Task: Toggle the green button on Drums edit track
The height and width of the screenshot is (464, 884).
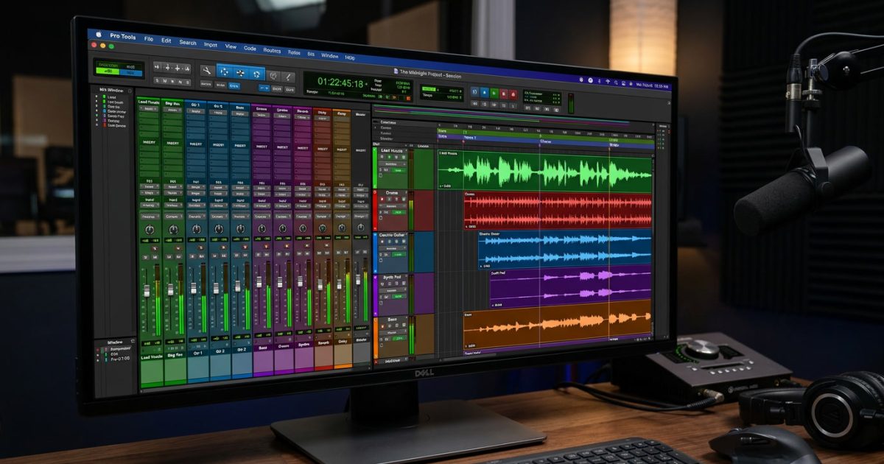Action: (398, 212)
